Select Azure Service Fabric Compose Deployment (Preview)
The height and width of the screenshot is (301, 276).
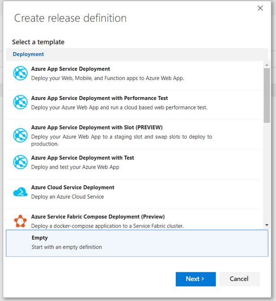coord(98,217)
